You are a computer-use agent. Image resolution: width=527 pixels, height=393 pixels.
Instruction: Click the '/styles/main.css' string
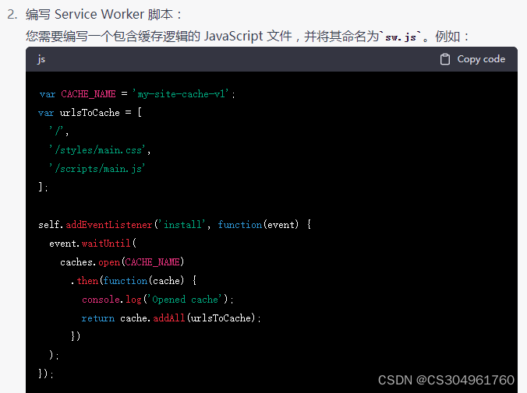[x=97, y=150]
